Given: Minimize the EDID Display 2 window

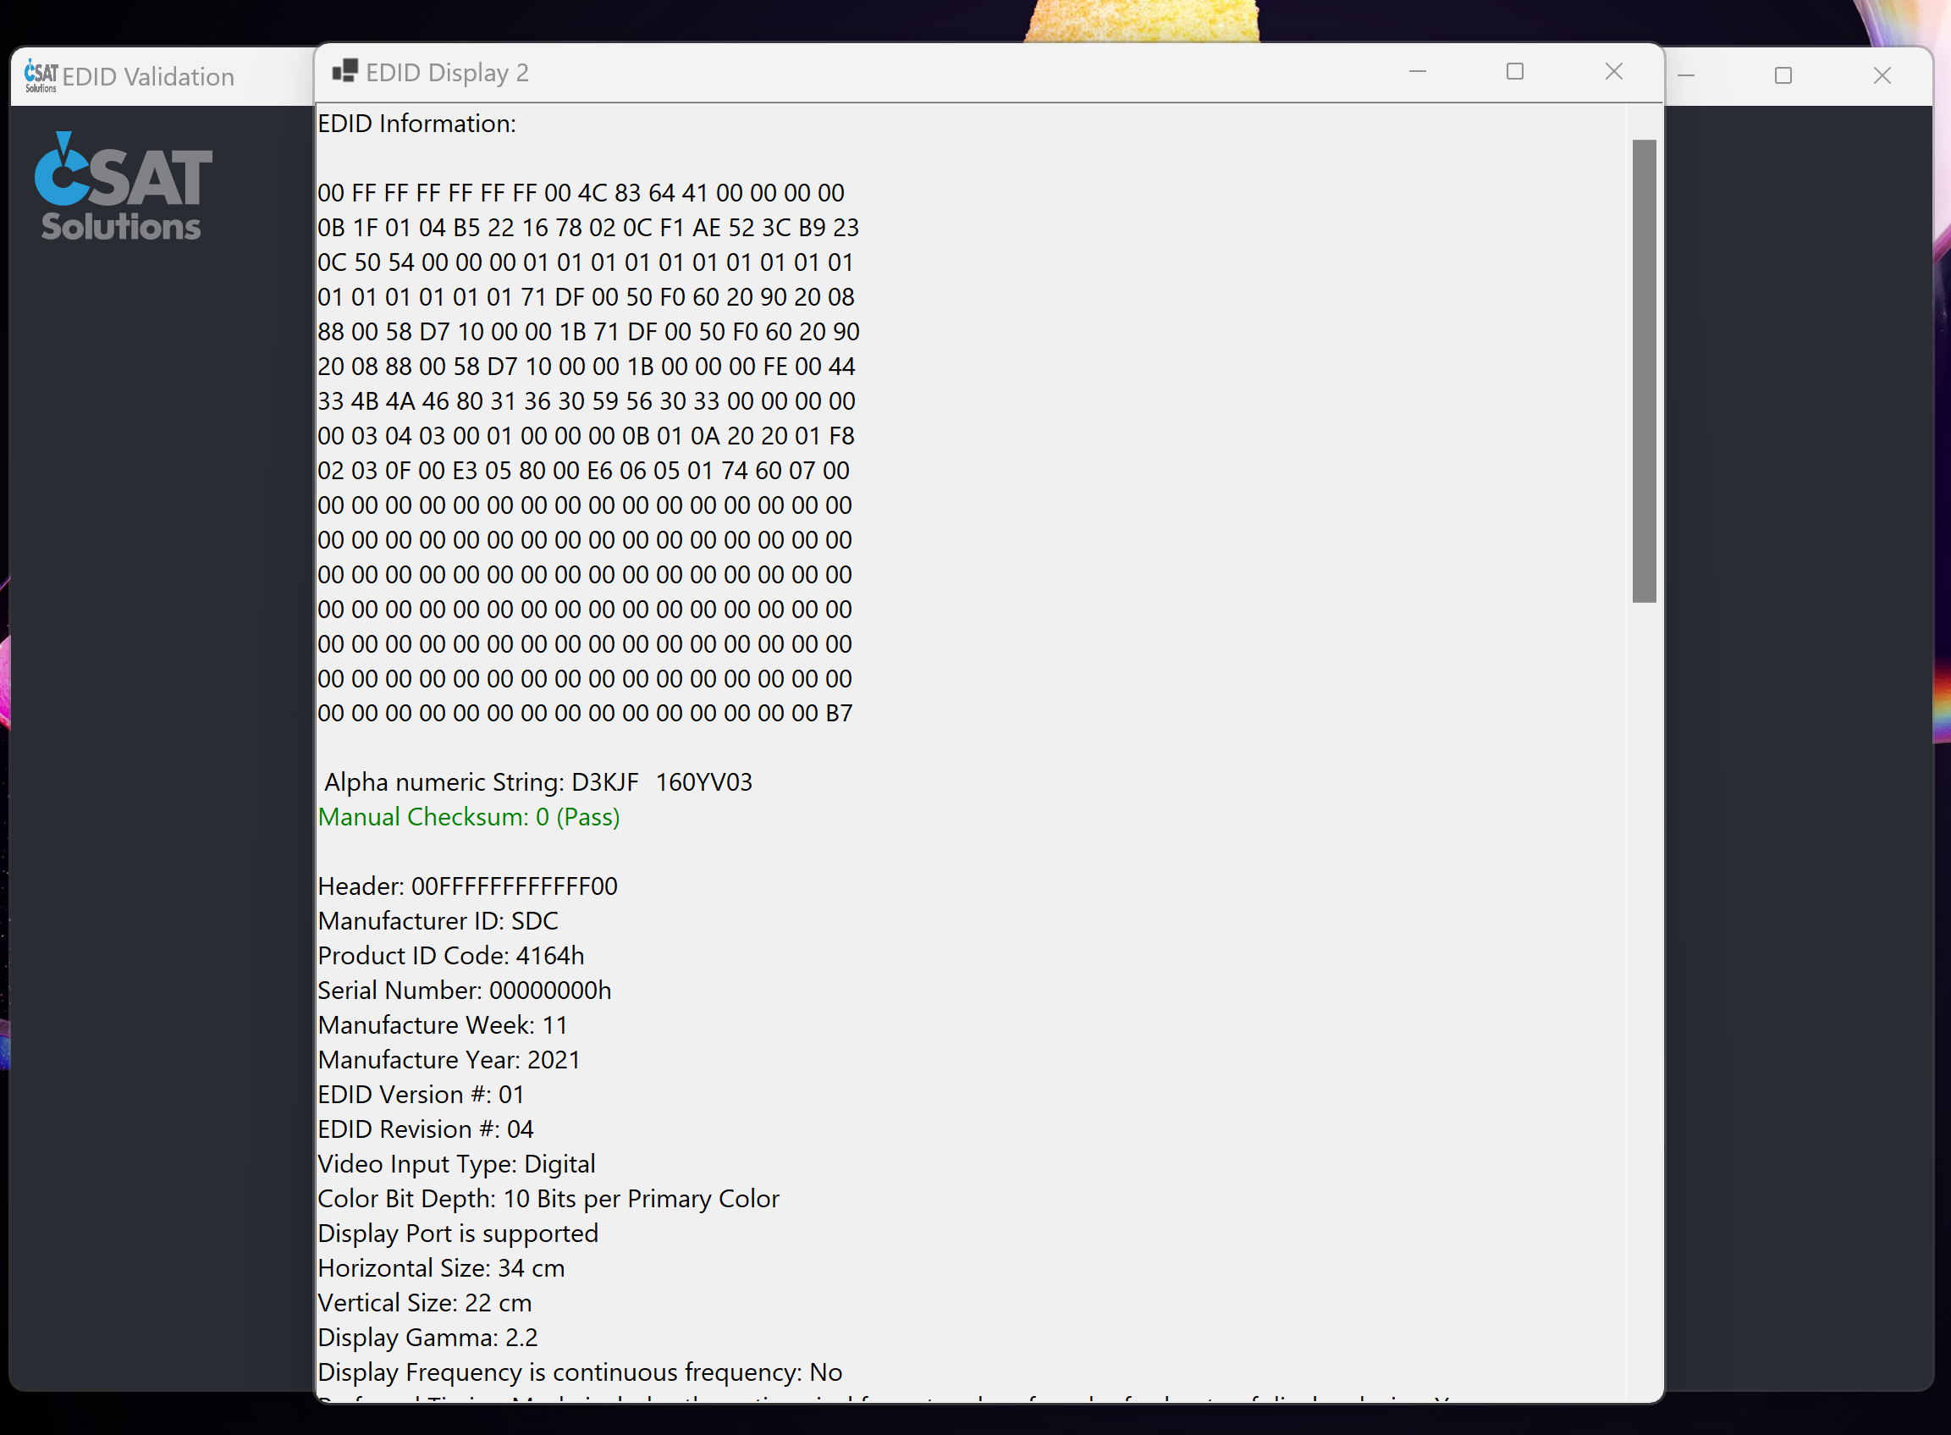Looking at the screenshot, I should pyautogui.click(x=1417, y=71).
